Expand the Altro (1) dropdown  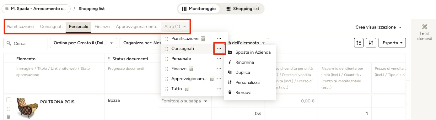(x=175, y=27)
